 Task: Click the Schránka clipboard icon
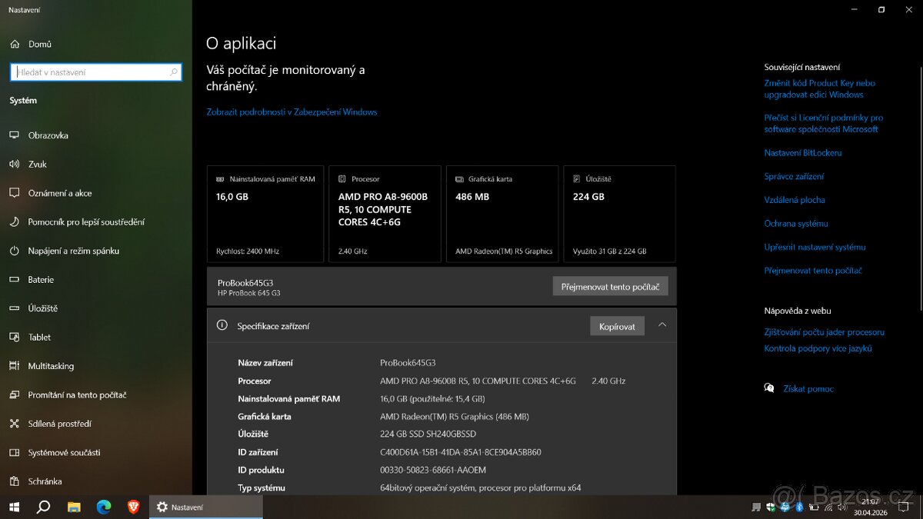pos(14,481)
